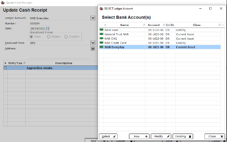Click the With/Tax column header
The height and width of the screenshot is (142, 227).
tap(15, 63)
